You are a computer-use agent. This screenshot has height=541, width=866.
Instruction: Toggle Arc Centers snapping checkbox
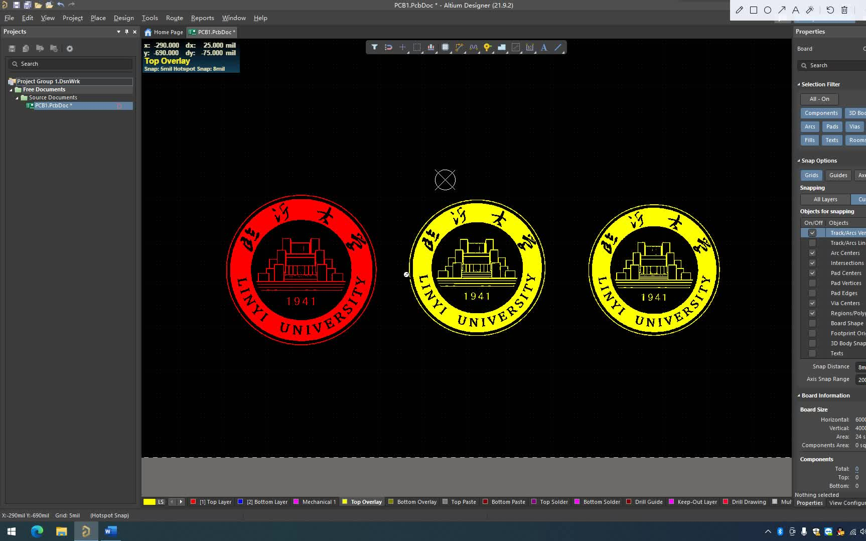click(x=812, y=253)
